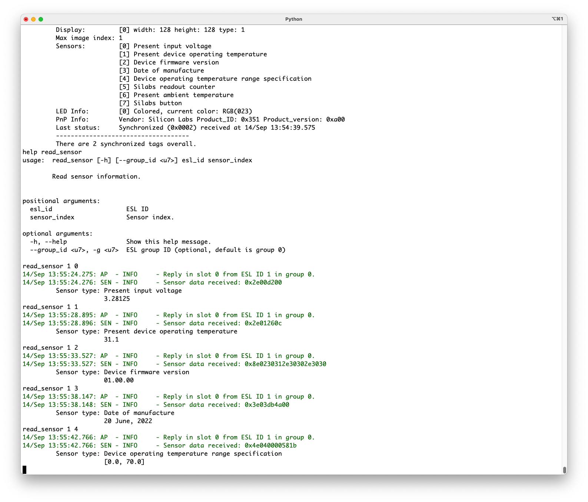Click the 'read_sensor 1 3' command line
This screenshot has height=502, width=588.
point(50,388)
